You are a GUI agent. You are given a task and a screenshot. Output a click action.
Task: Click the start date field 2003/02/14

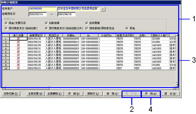pyautogui.click(x=38, y=14)
